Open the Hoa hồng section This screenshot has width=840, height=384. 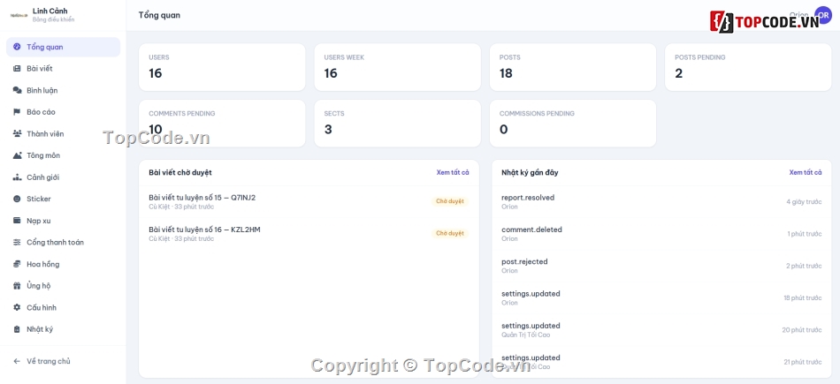63,264
